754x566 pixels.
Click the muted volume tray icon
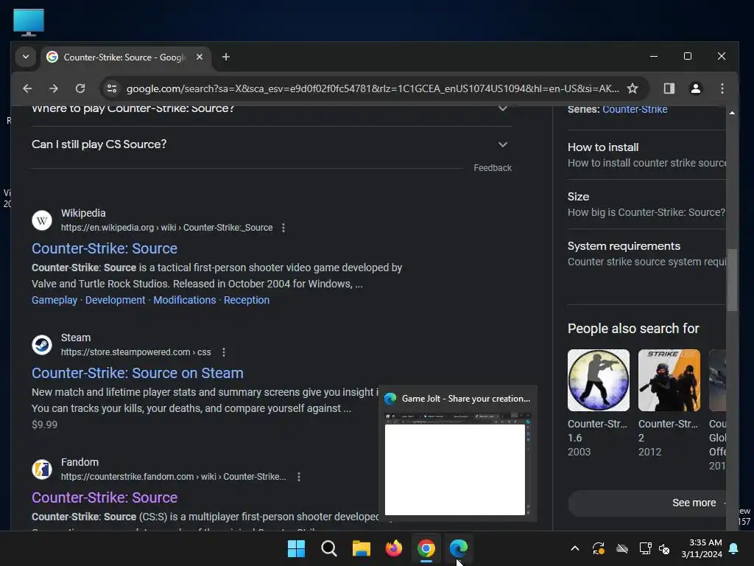664,548
